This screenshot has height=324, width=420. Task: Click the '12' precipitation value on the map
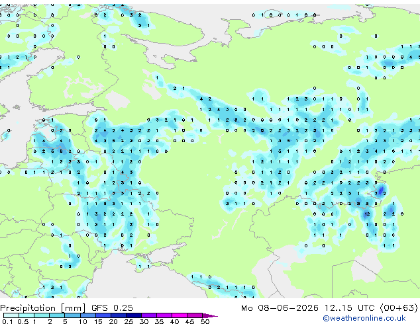click(367, 214)
